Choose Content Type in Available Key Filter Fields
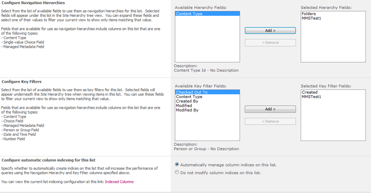 189,97
